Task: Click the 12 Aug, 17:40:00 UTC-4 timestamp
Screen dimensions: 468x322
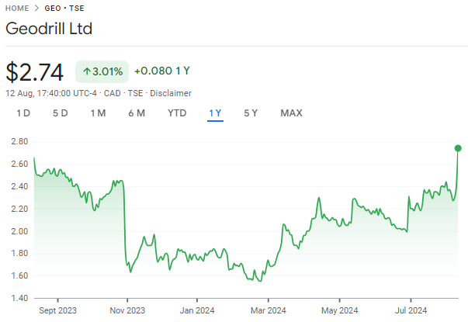Action: (x=51, y=93)
